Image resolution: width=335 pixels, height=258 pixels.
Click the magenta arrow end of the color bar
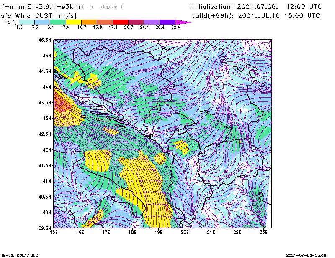(183, 22)
